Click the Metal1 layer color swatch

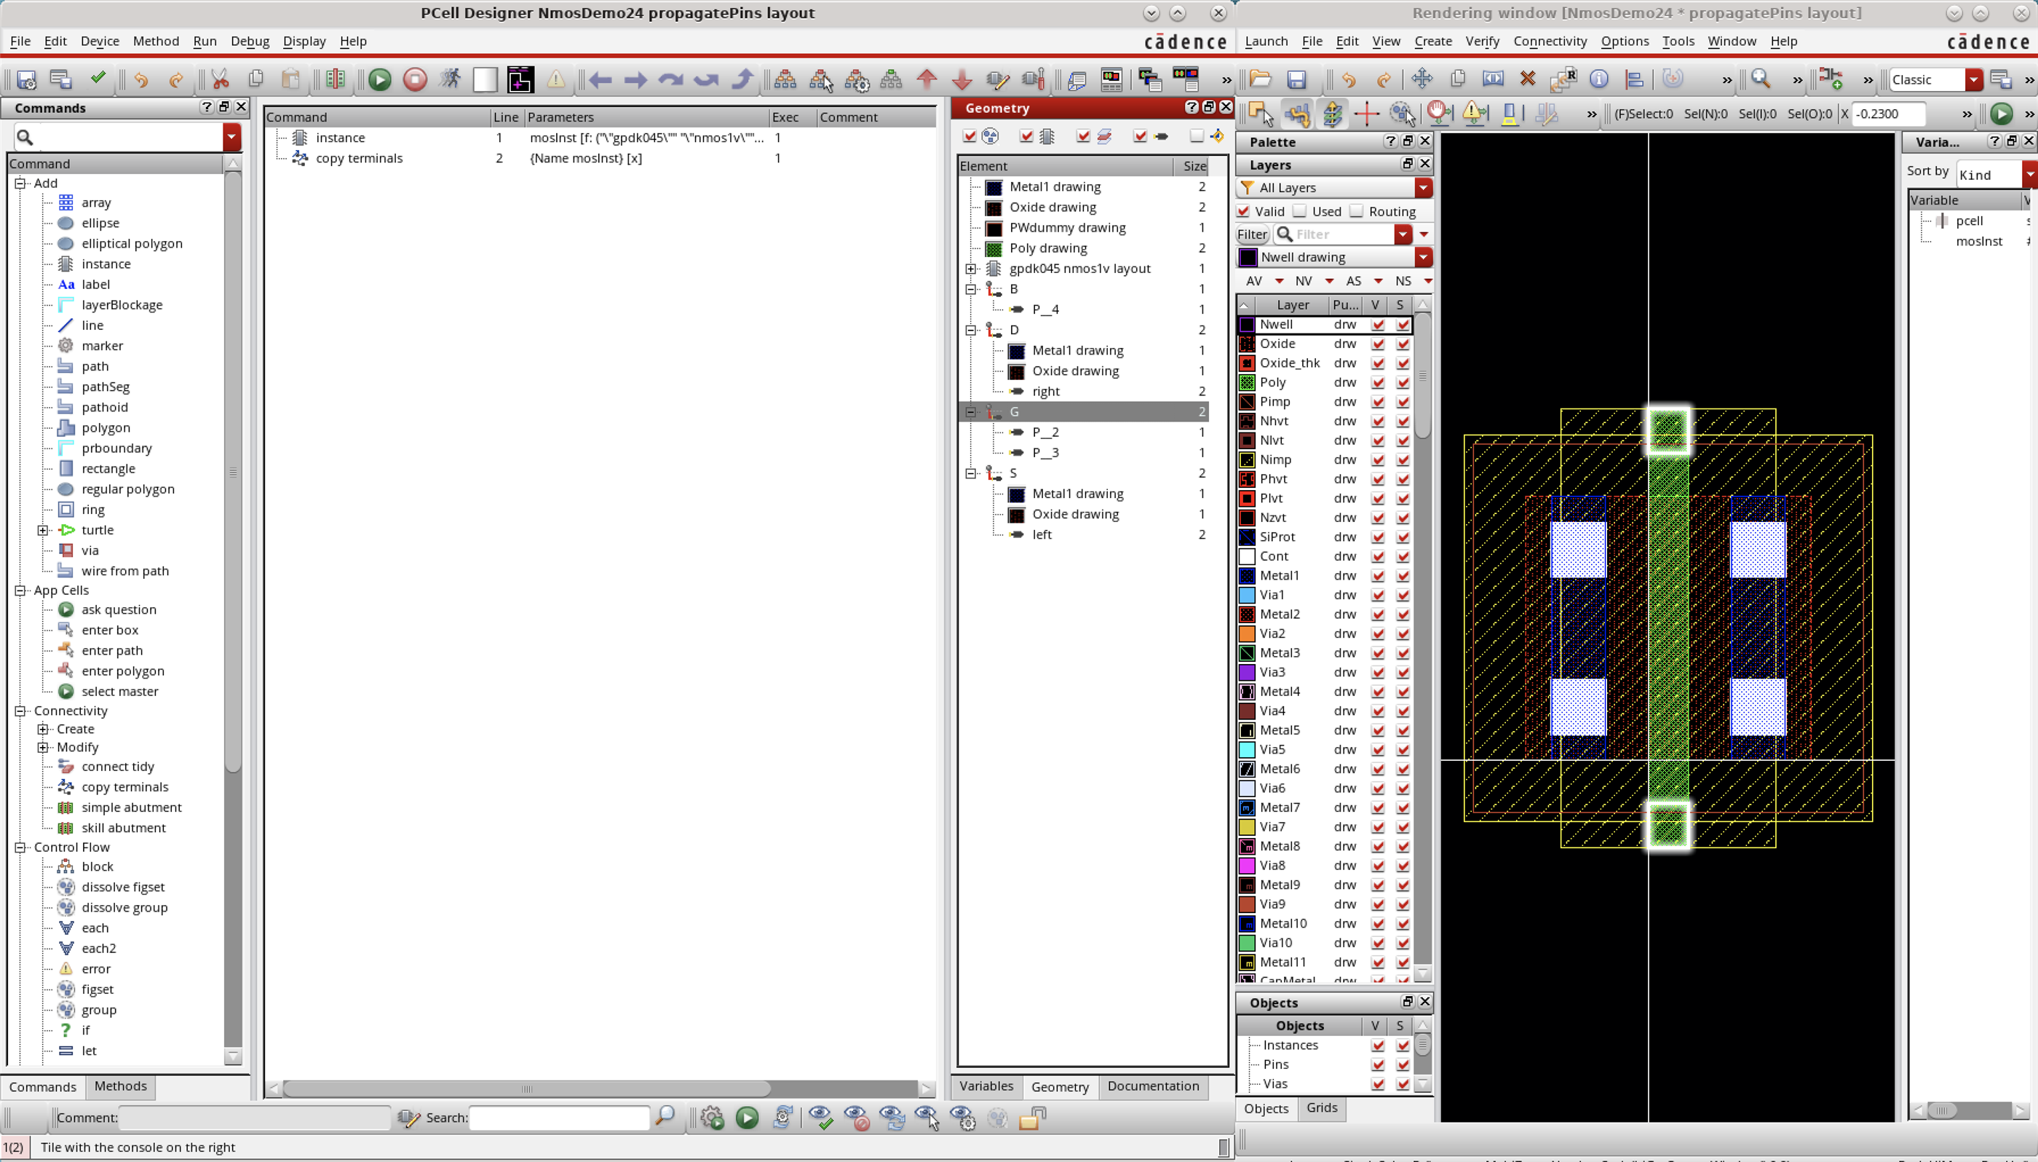click(1247, 575)
